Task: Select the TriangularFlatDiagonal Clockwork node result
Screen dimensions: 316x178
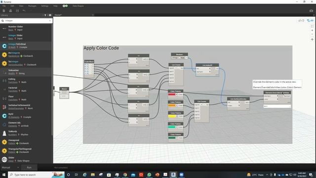Action: point(26,150)
